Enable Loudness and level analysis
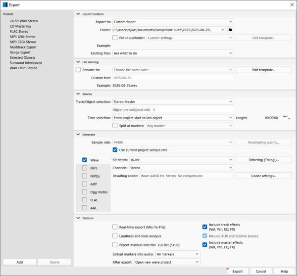 pyautogui.click(x=115, y=235)
